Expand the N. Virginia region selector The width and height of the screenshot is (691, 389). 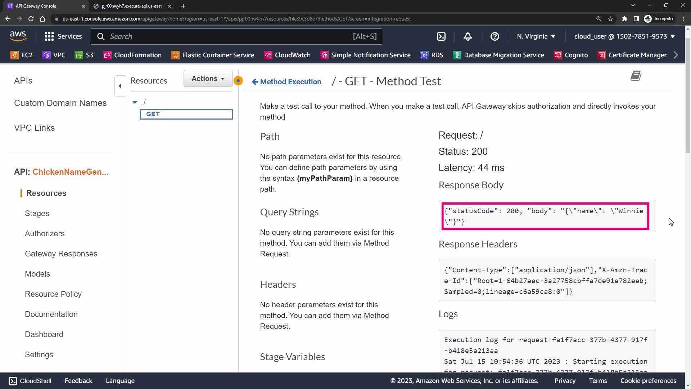[x=536, y=36]
